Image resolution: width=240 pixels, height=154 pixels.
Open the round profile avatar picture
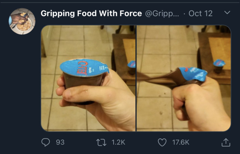click(22, 21)
